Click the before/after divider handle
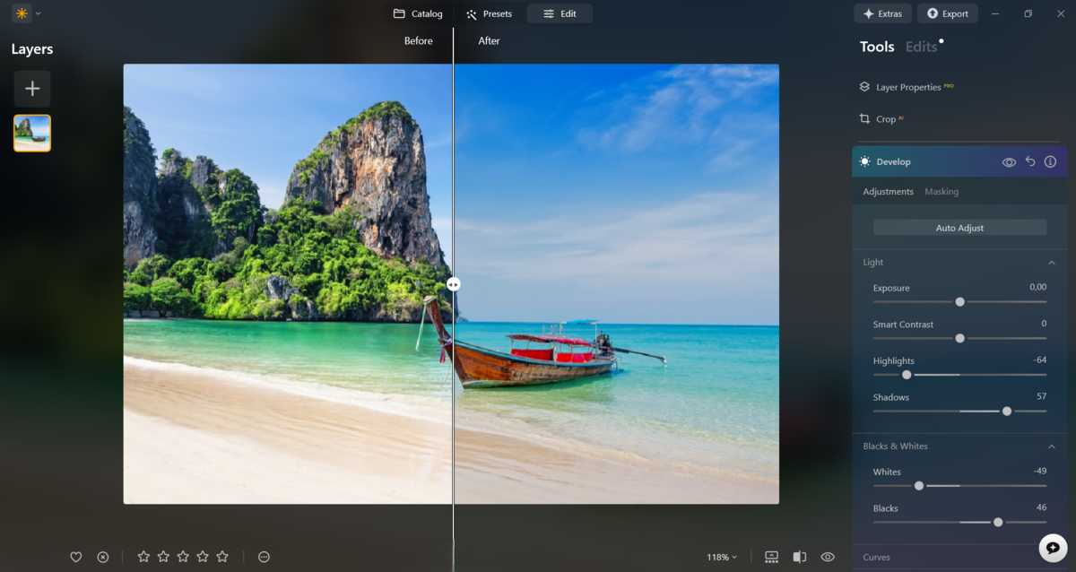 point(454,284)
